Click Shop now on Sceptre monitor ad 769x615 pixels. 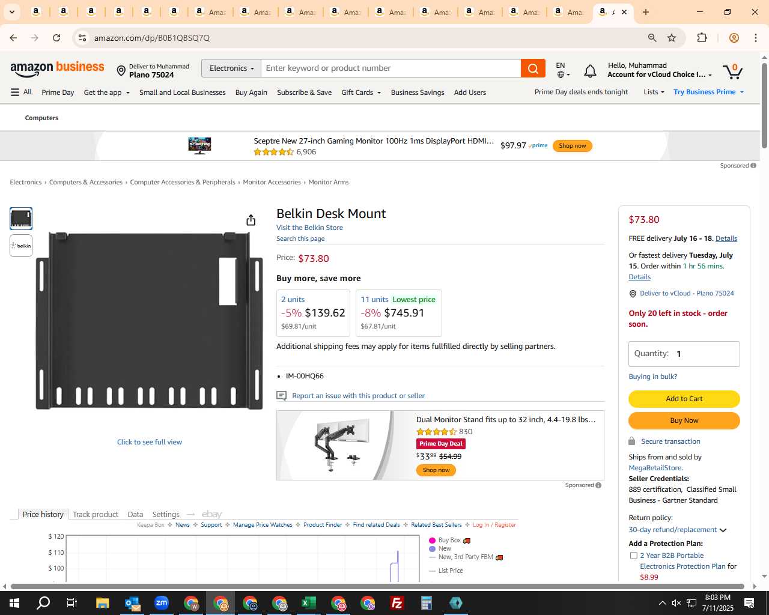572,146
